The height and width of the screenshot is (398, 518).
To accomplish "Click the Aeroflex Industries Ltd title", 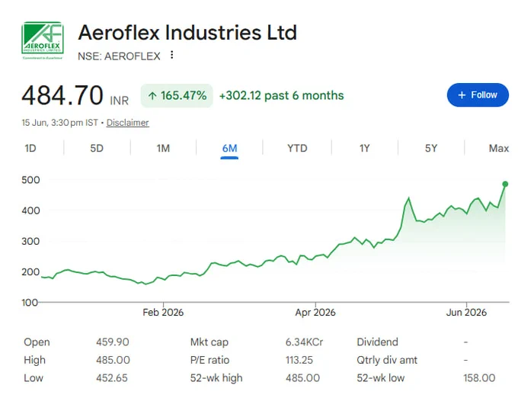I will click(187, 32).
